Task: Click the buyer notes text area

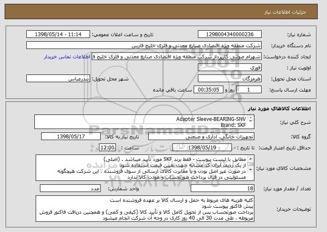Action: coord(145,209)
